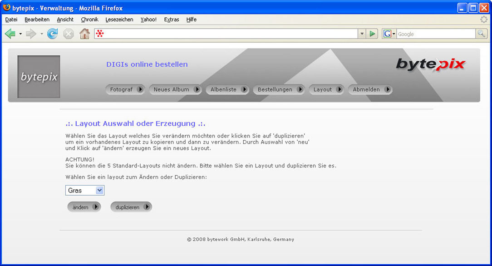The width and height of the screenshot is (492, 266).
Task: Expand the address bar URL dropdown
Action: tap(362, 34)
